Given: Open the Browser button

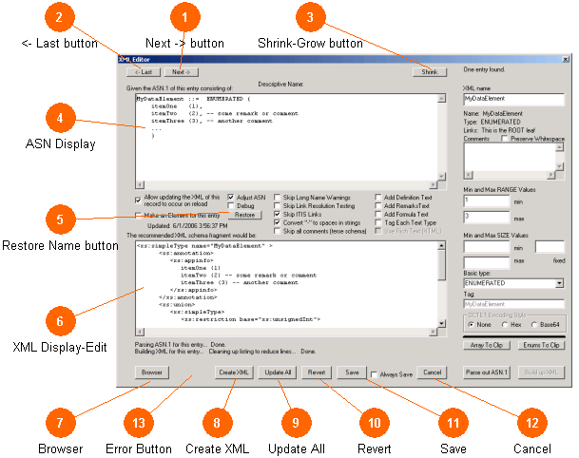Looking at the screenshot, I should [152, 372].
